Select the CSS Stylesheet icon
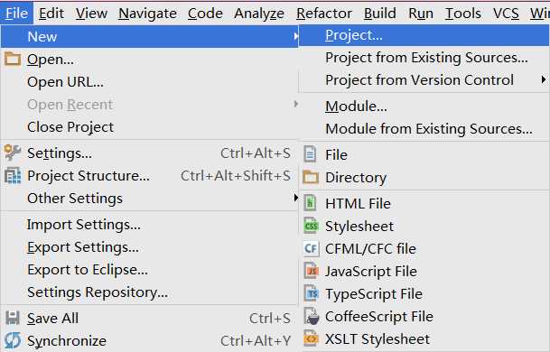 (311, 227)
